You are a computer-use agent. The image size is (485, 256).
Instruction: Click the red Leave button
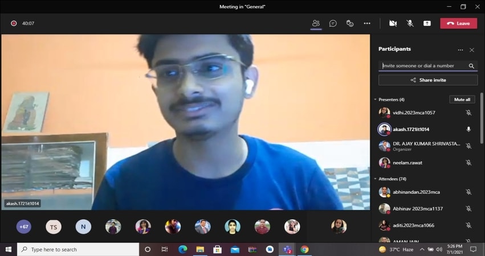pyautogui.click(x=458, y=23)
